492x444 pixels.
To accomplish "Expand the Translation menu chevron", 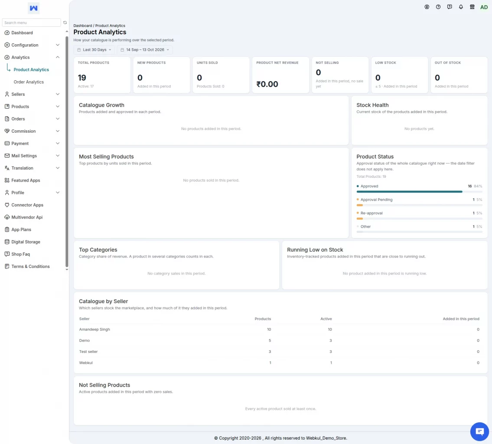I will pos(58,168).
